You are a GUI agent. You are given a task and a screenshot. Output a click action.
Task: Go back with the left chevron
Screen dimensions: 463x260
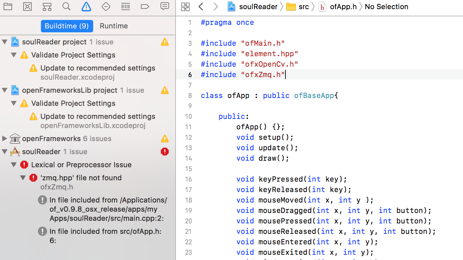pos(201,7)
